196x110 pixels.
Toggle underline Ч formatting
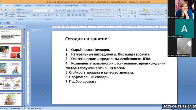[42, 15]
